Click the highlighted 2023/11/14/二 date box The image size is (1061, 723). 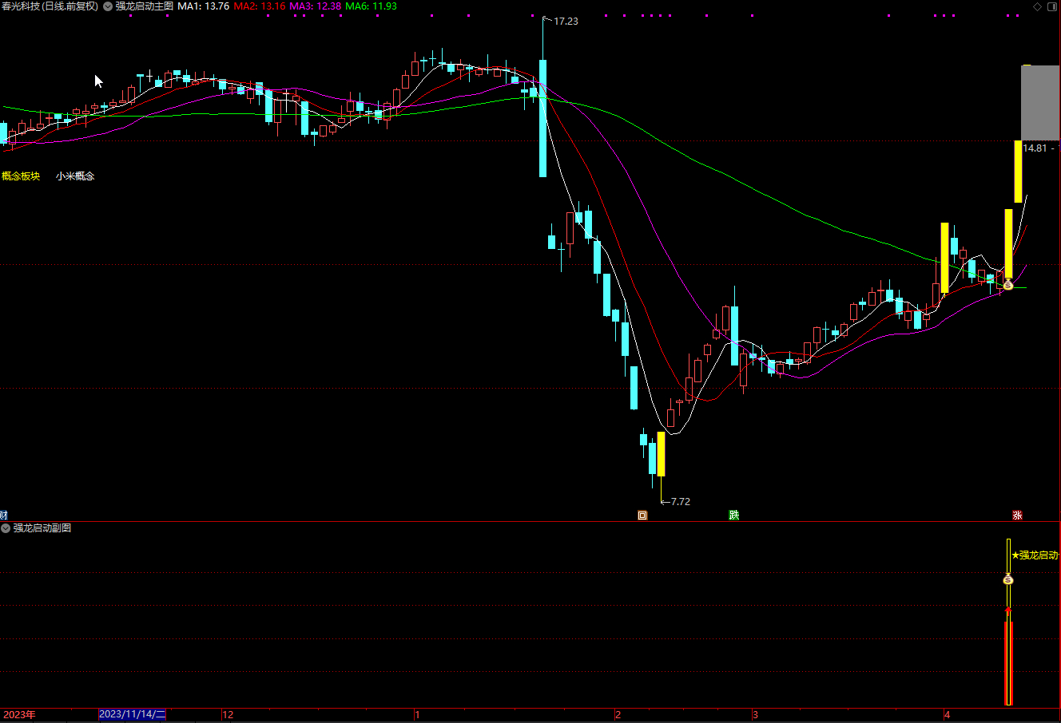tap(132, 714)
